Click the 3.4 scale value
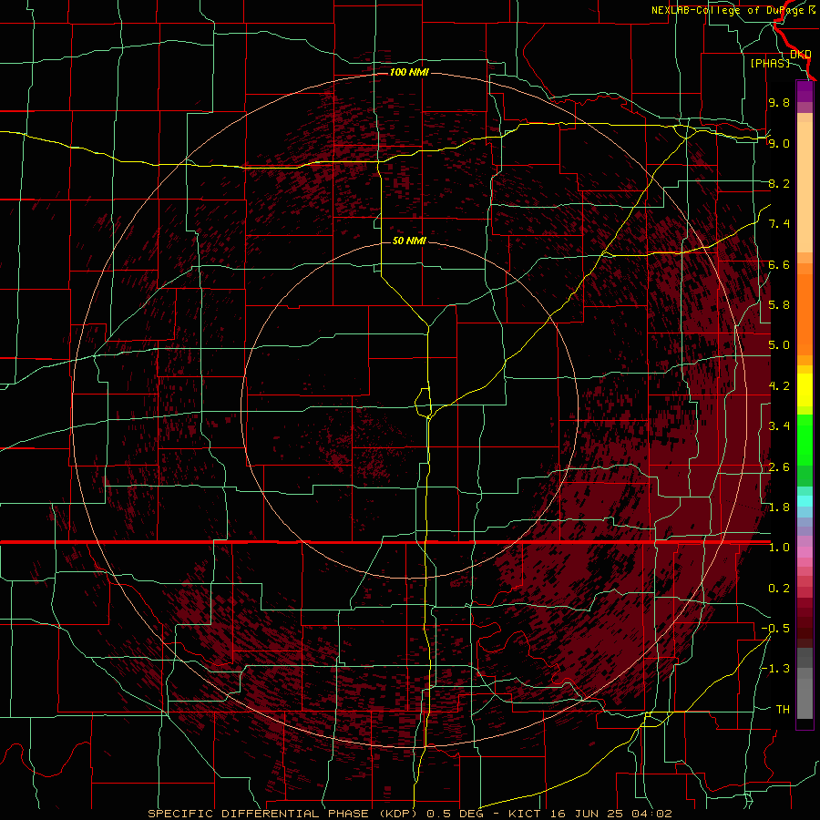The height and width of the screenshot is (820, 820). click(x=779, y=426)
